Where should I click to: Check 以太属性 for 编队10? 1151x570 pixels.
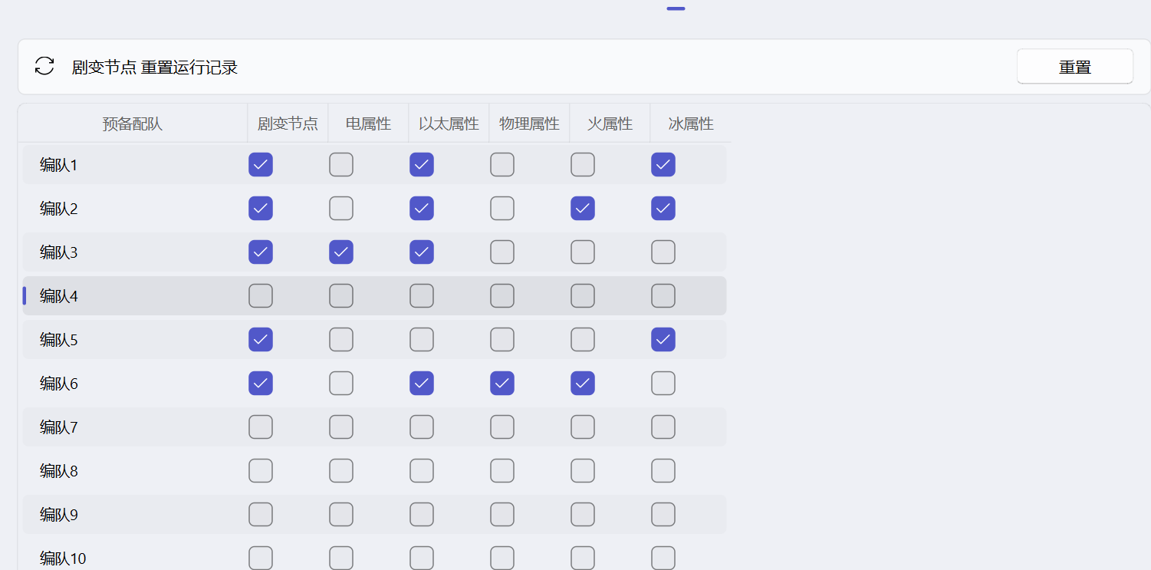pyautogui.click(x=422, y=558)
